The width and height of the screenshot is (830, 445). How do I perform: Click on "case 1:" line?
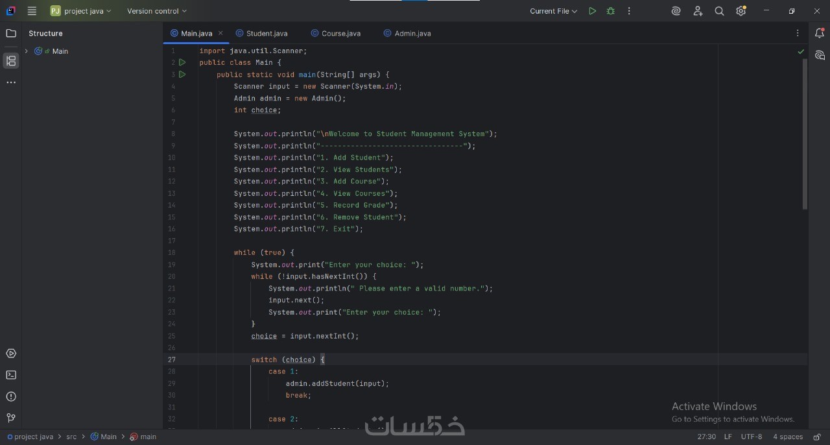(283, 372)
